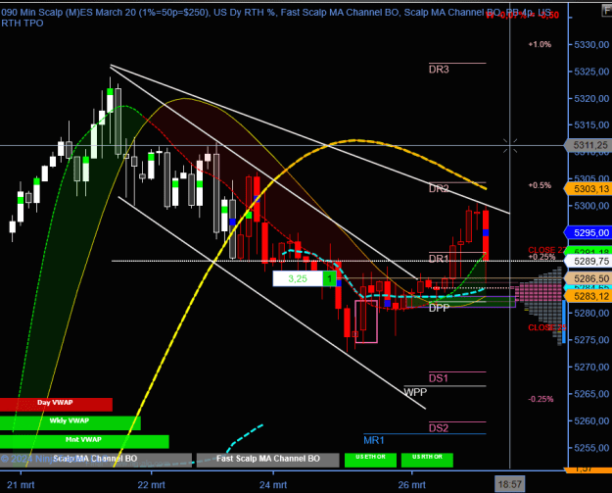Click the 24 mrt date label
The width and height of the screenshot is (612, 493).
coord(273,485)
